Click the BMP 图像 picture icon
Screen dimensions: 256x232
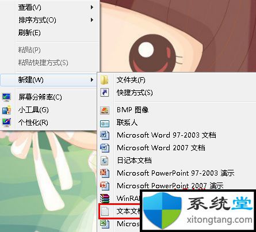pyautogui.click(x=105, y=111)
